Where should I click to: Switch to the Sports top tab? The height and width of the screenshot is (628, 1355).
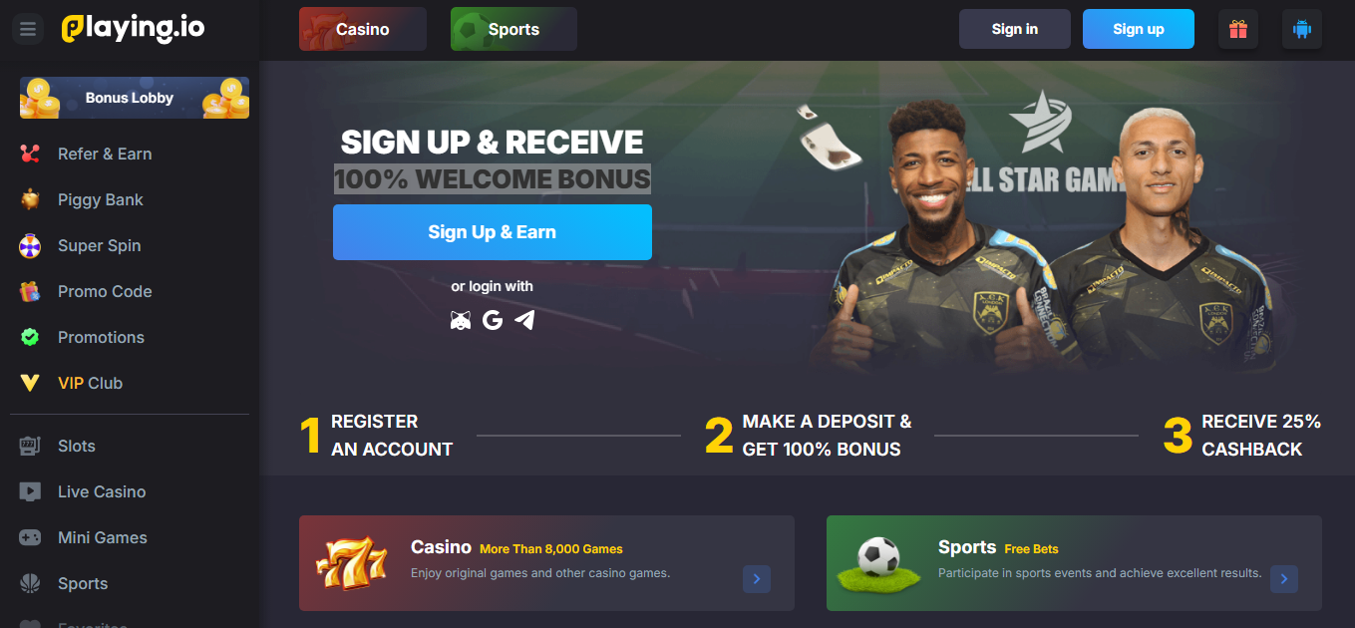pos(513,29)
